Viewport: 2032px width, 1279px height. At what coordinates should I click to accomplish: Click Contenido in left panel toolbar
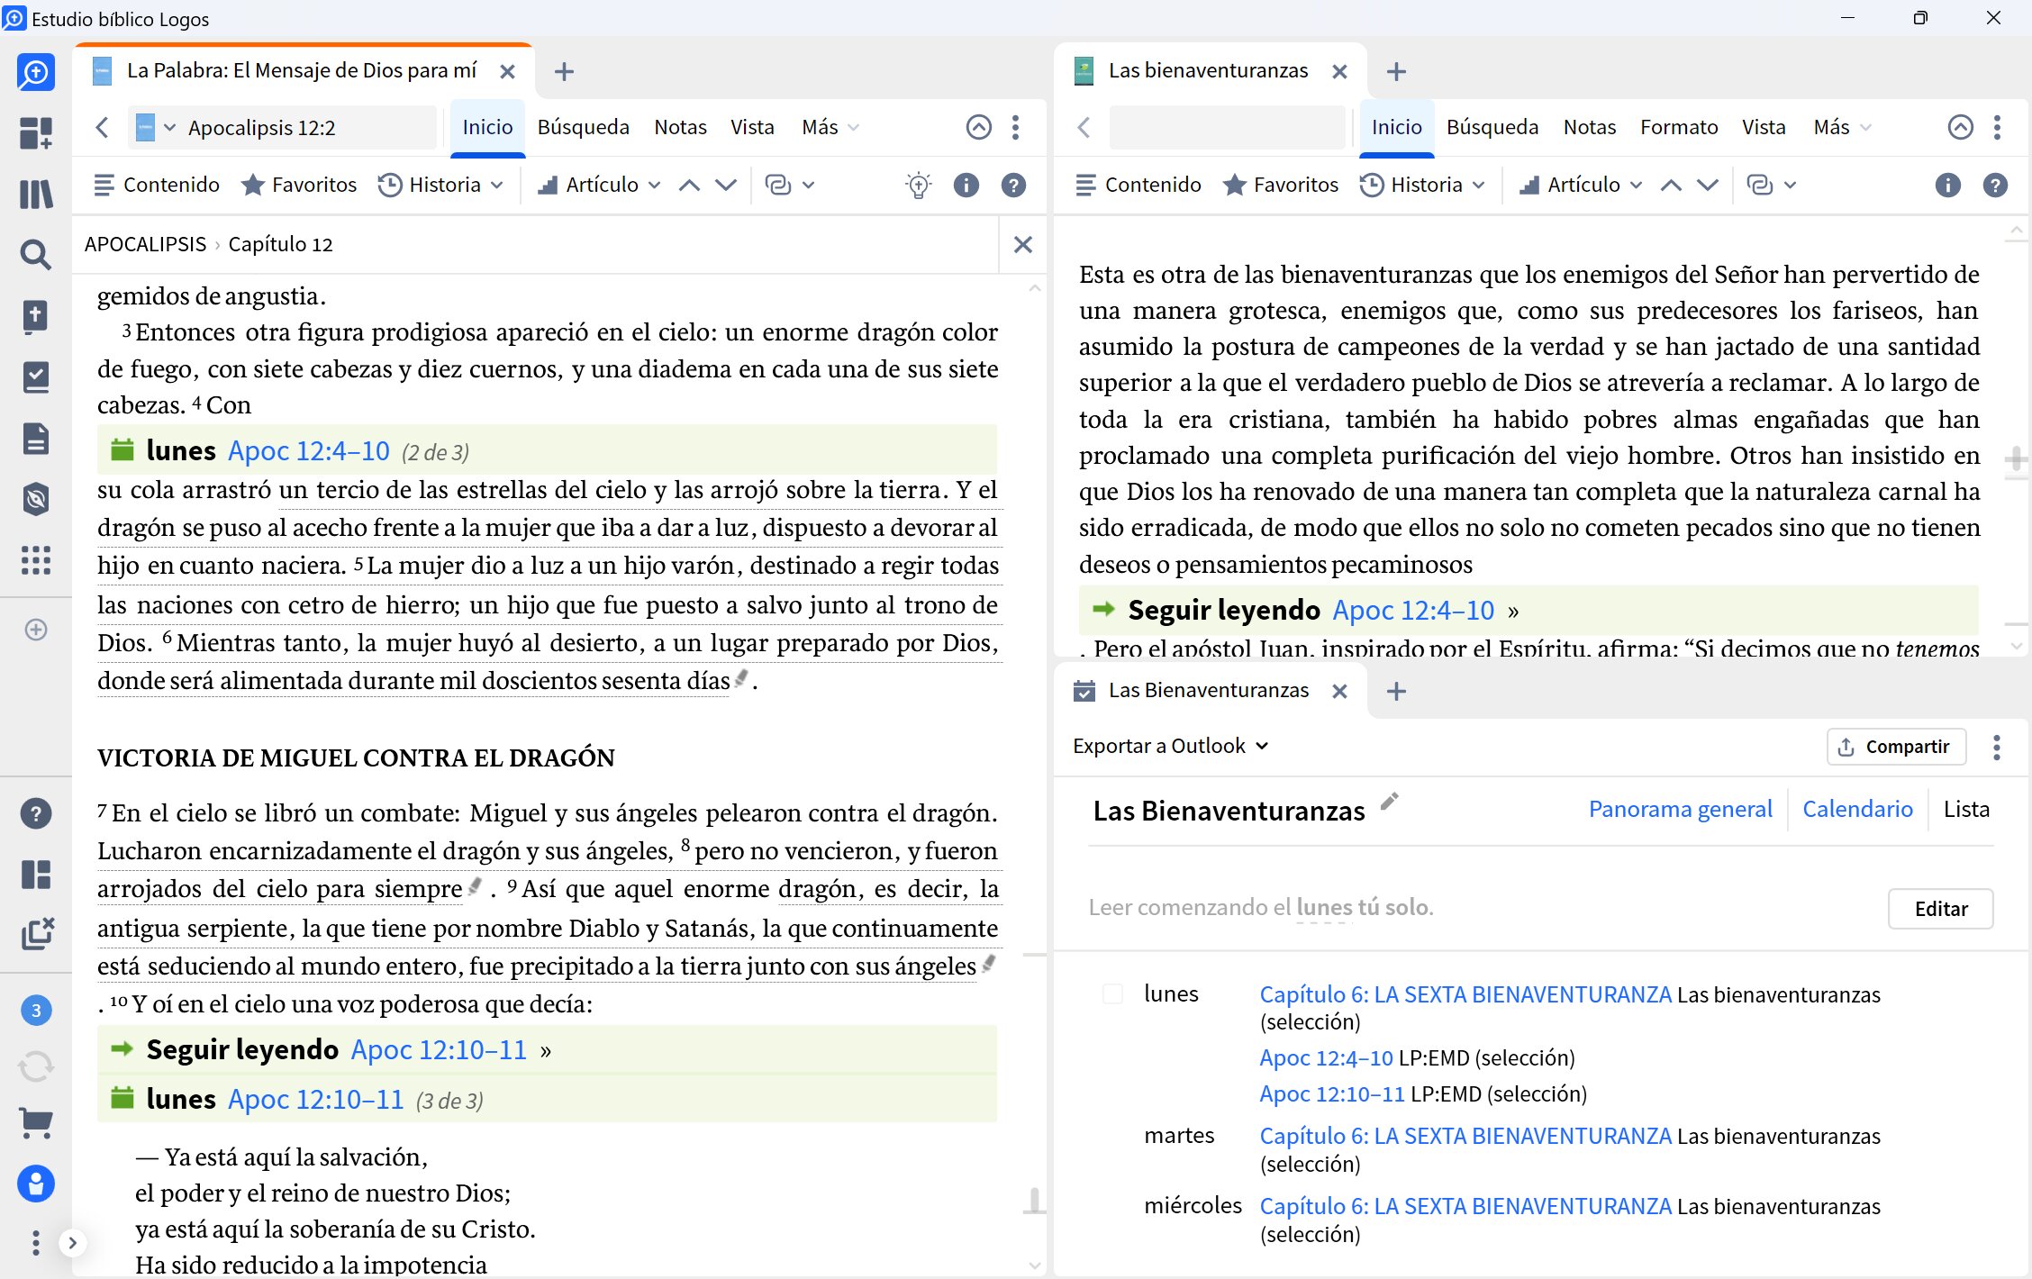(x=157, y=185)
